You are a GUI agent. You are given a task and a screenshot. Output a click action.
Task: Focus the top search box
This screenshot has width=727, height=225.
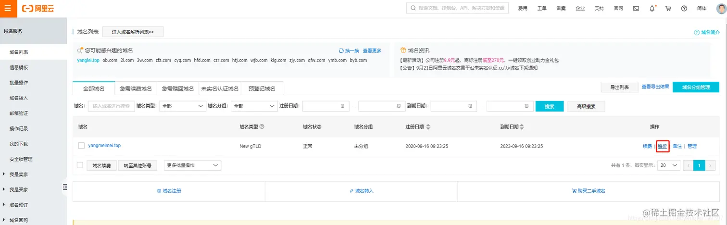tap(457, 8)
